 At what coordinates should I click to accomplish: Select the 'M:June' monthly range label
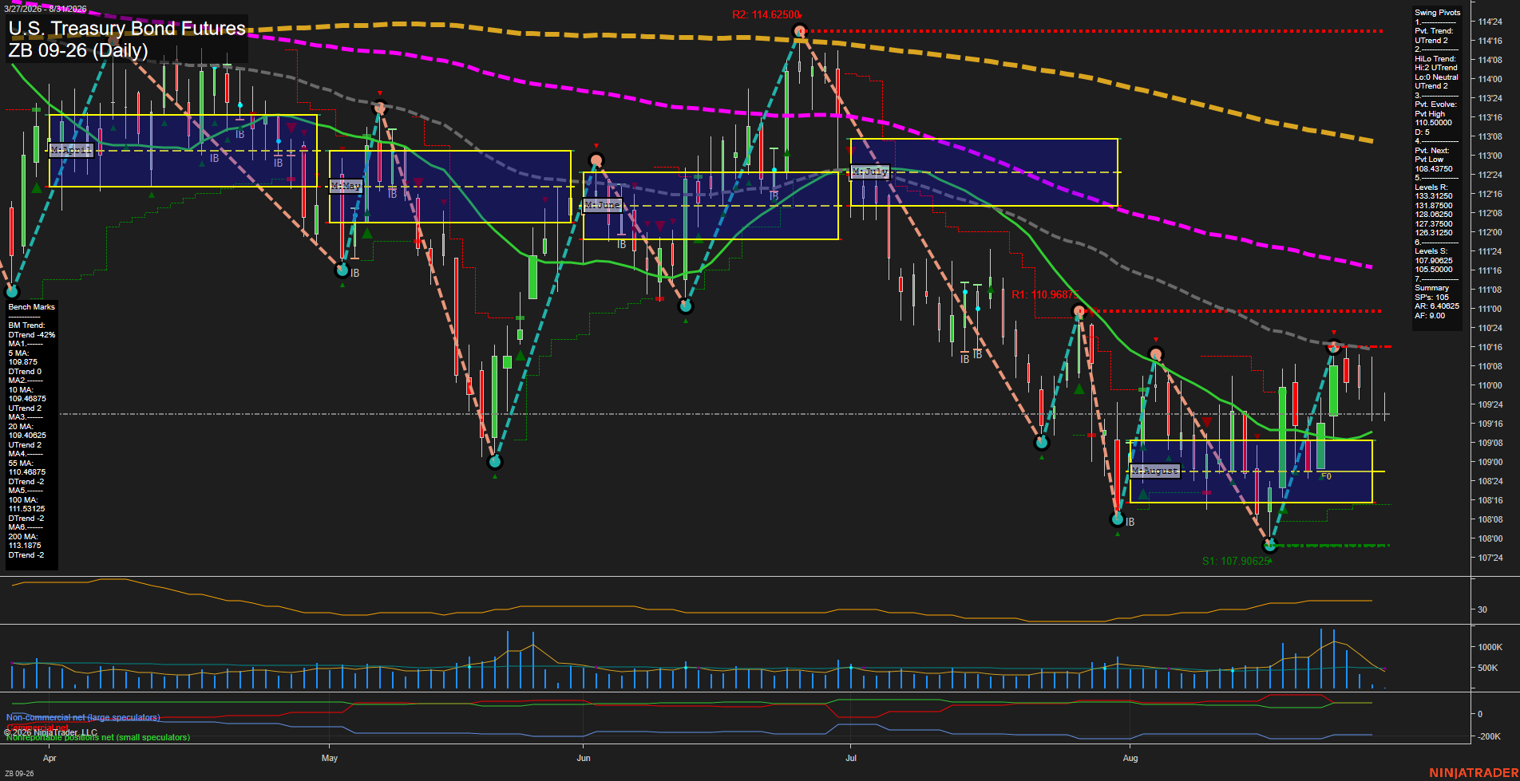click(x=602, y=205)
